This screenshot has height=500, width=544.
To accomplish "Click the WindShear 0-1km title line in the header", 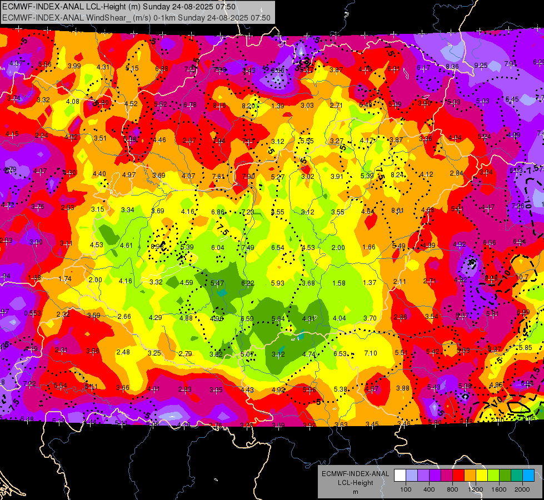I will click(136, 18).
